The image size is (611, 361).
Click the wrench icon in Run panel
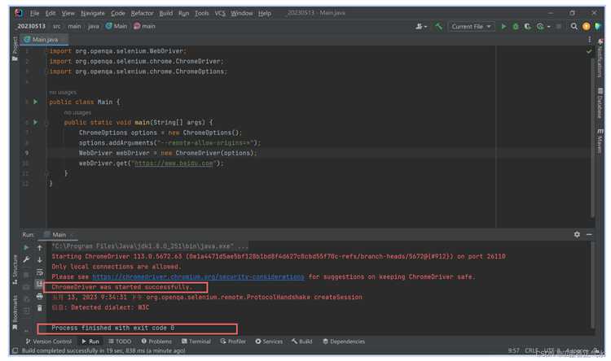click(26, 259)
